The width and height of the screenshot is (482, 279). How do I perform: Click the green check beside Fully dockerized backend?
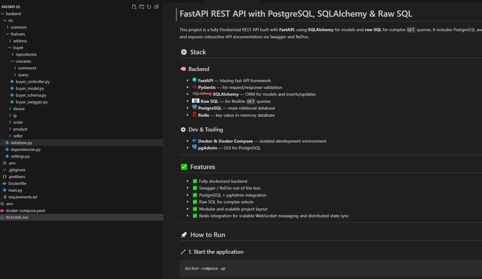(x=195, y=181)
